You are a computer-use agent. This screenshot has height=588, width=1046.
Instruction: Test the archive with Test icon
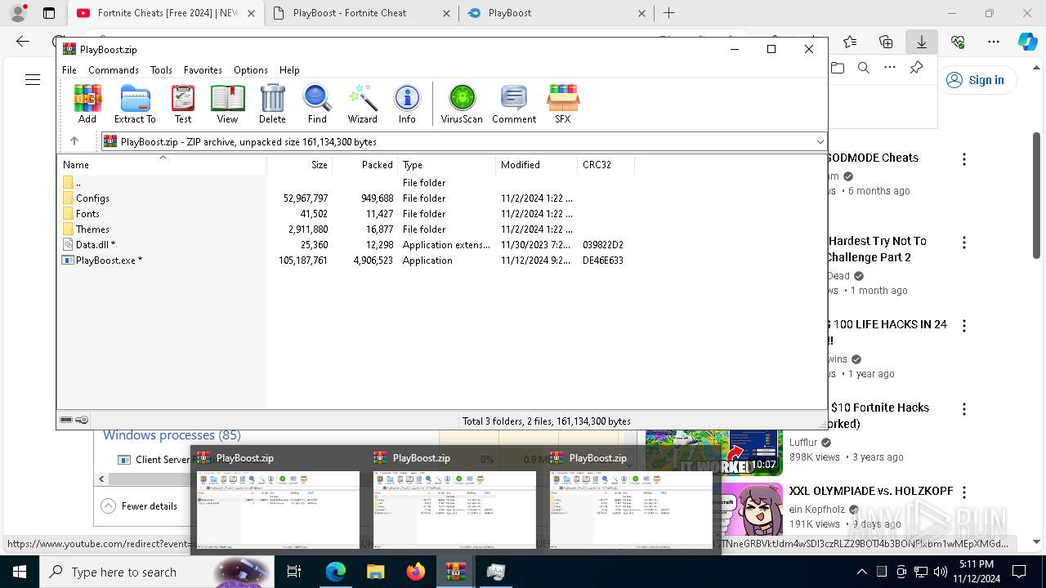coord(183,104)
